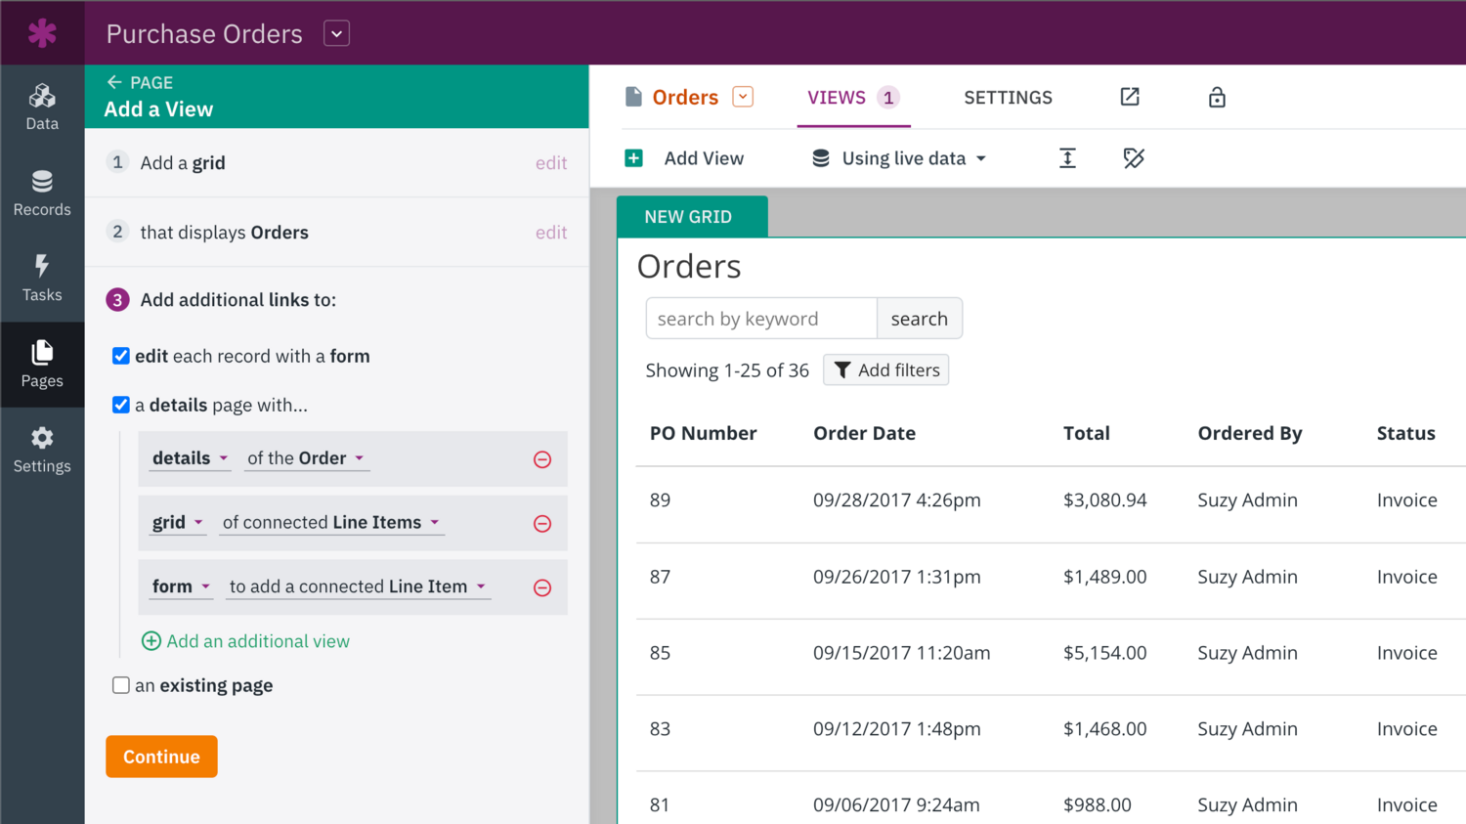The image size is (1466, 824).
Task: Open the Tasks section in the sidebar
Action: pyautogui.click(x=42, y=278)
